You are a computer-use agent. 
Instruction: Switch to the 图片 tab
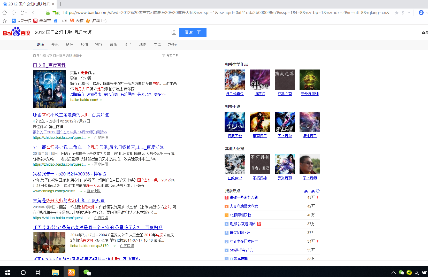tap(128, 45)
